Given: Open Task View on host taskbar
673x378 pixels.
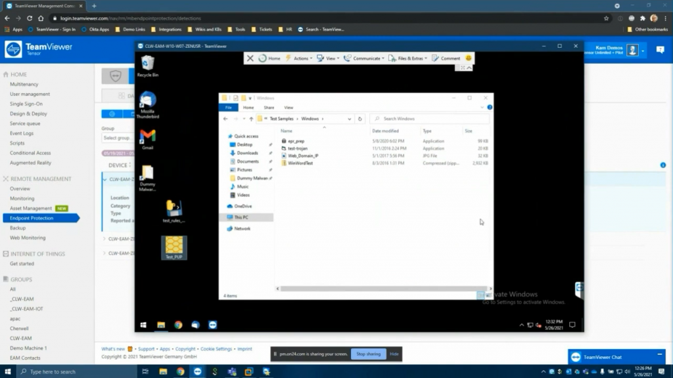Looking at the screenshot, I should (145, 371).
